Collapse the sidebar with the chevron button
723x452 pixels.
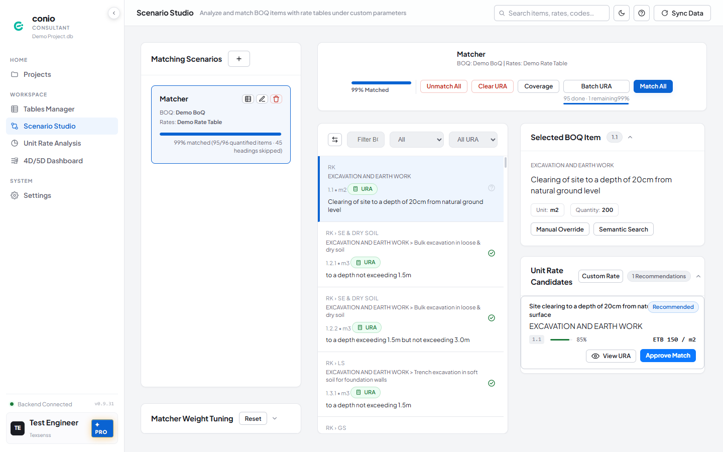pos(114,13)
